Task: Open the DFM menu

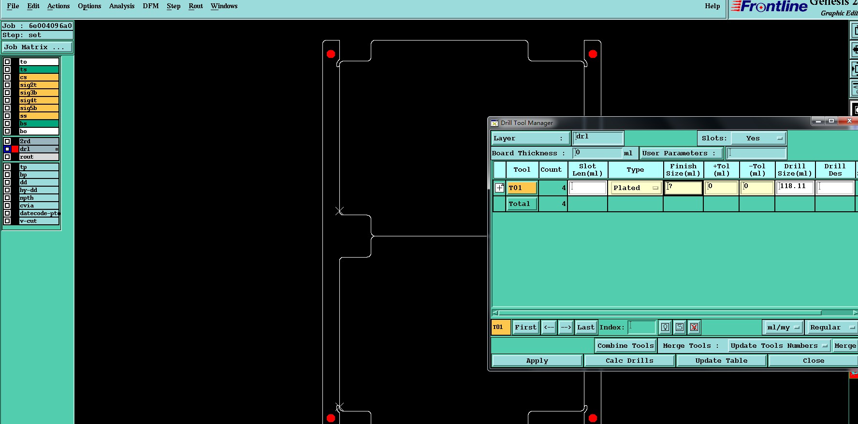Action: coord(151,6)
